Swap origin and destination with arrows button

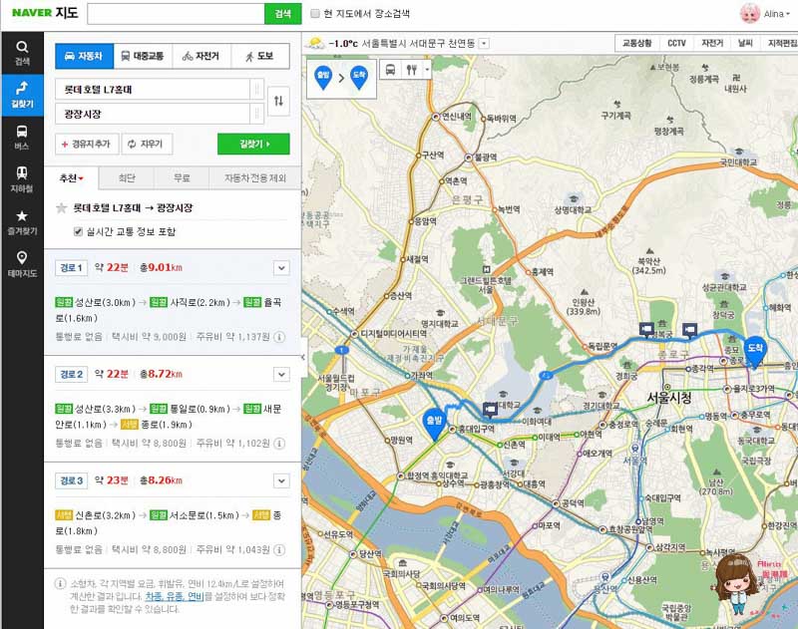278,101
